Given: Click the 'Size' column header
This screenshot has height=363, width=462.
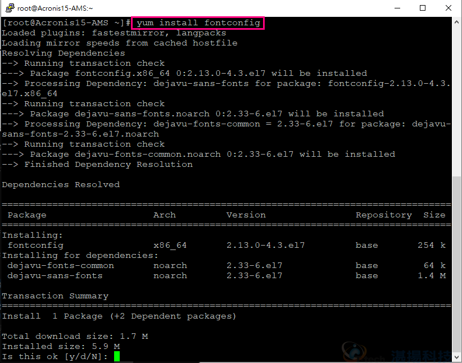Looking at the screenshot, I should coord(434,215).
